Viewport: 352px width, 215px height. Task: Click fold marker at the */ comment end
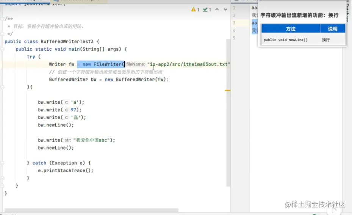click(x=3, y=34)
